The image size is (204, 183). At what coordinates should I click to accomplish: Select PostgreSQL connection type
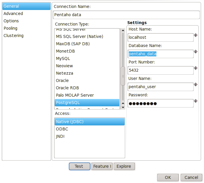tap(87, 103)
